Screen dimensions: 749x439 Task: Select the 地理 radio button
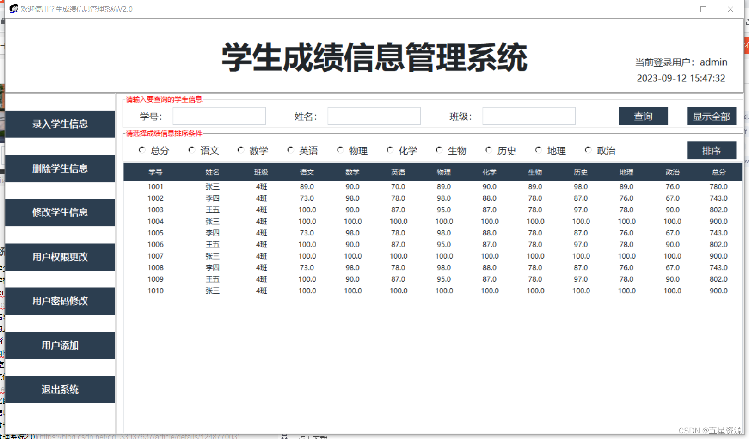click(538, 150)
